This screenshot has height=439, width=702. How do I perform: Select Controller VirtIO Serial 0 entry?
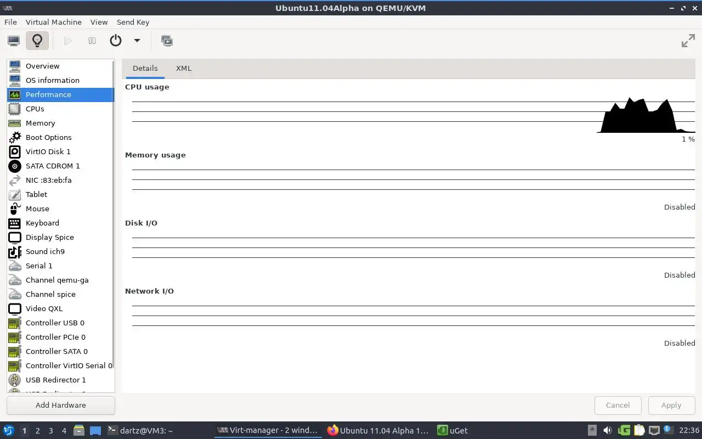point(60,365)
